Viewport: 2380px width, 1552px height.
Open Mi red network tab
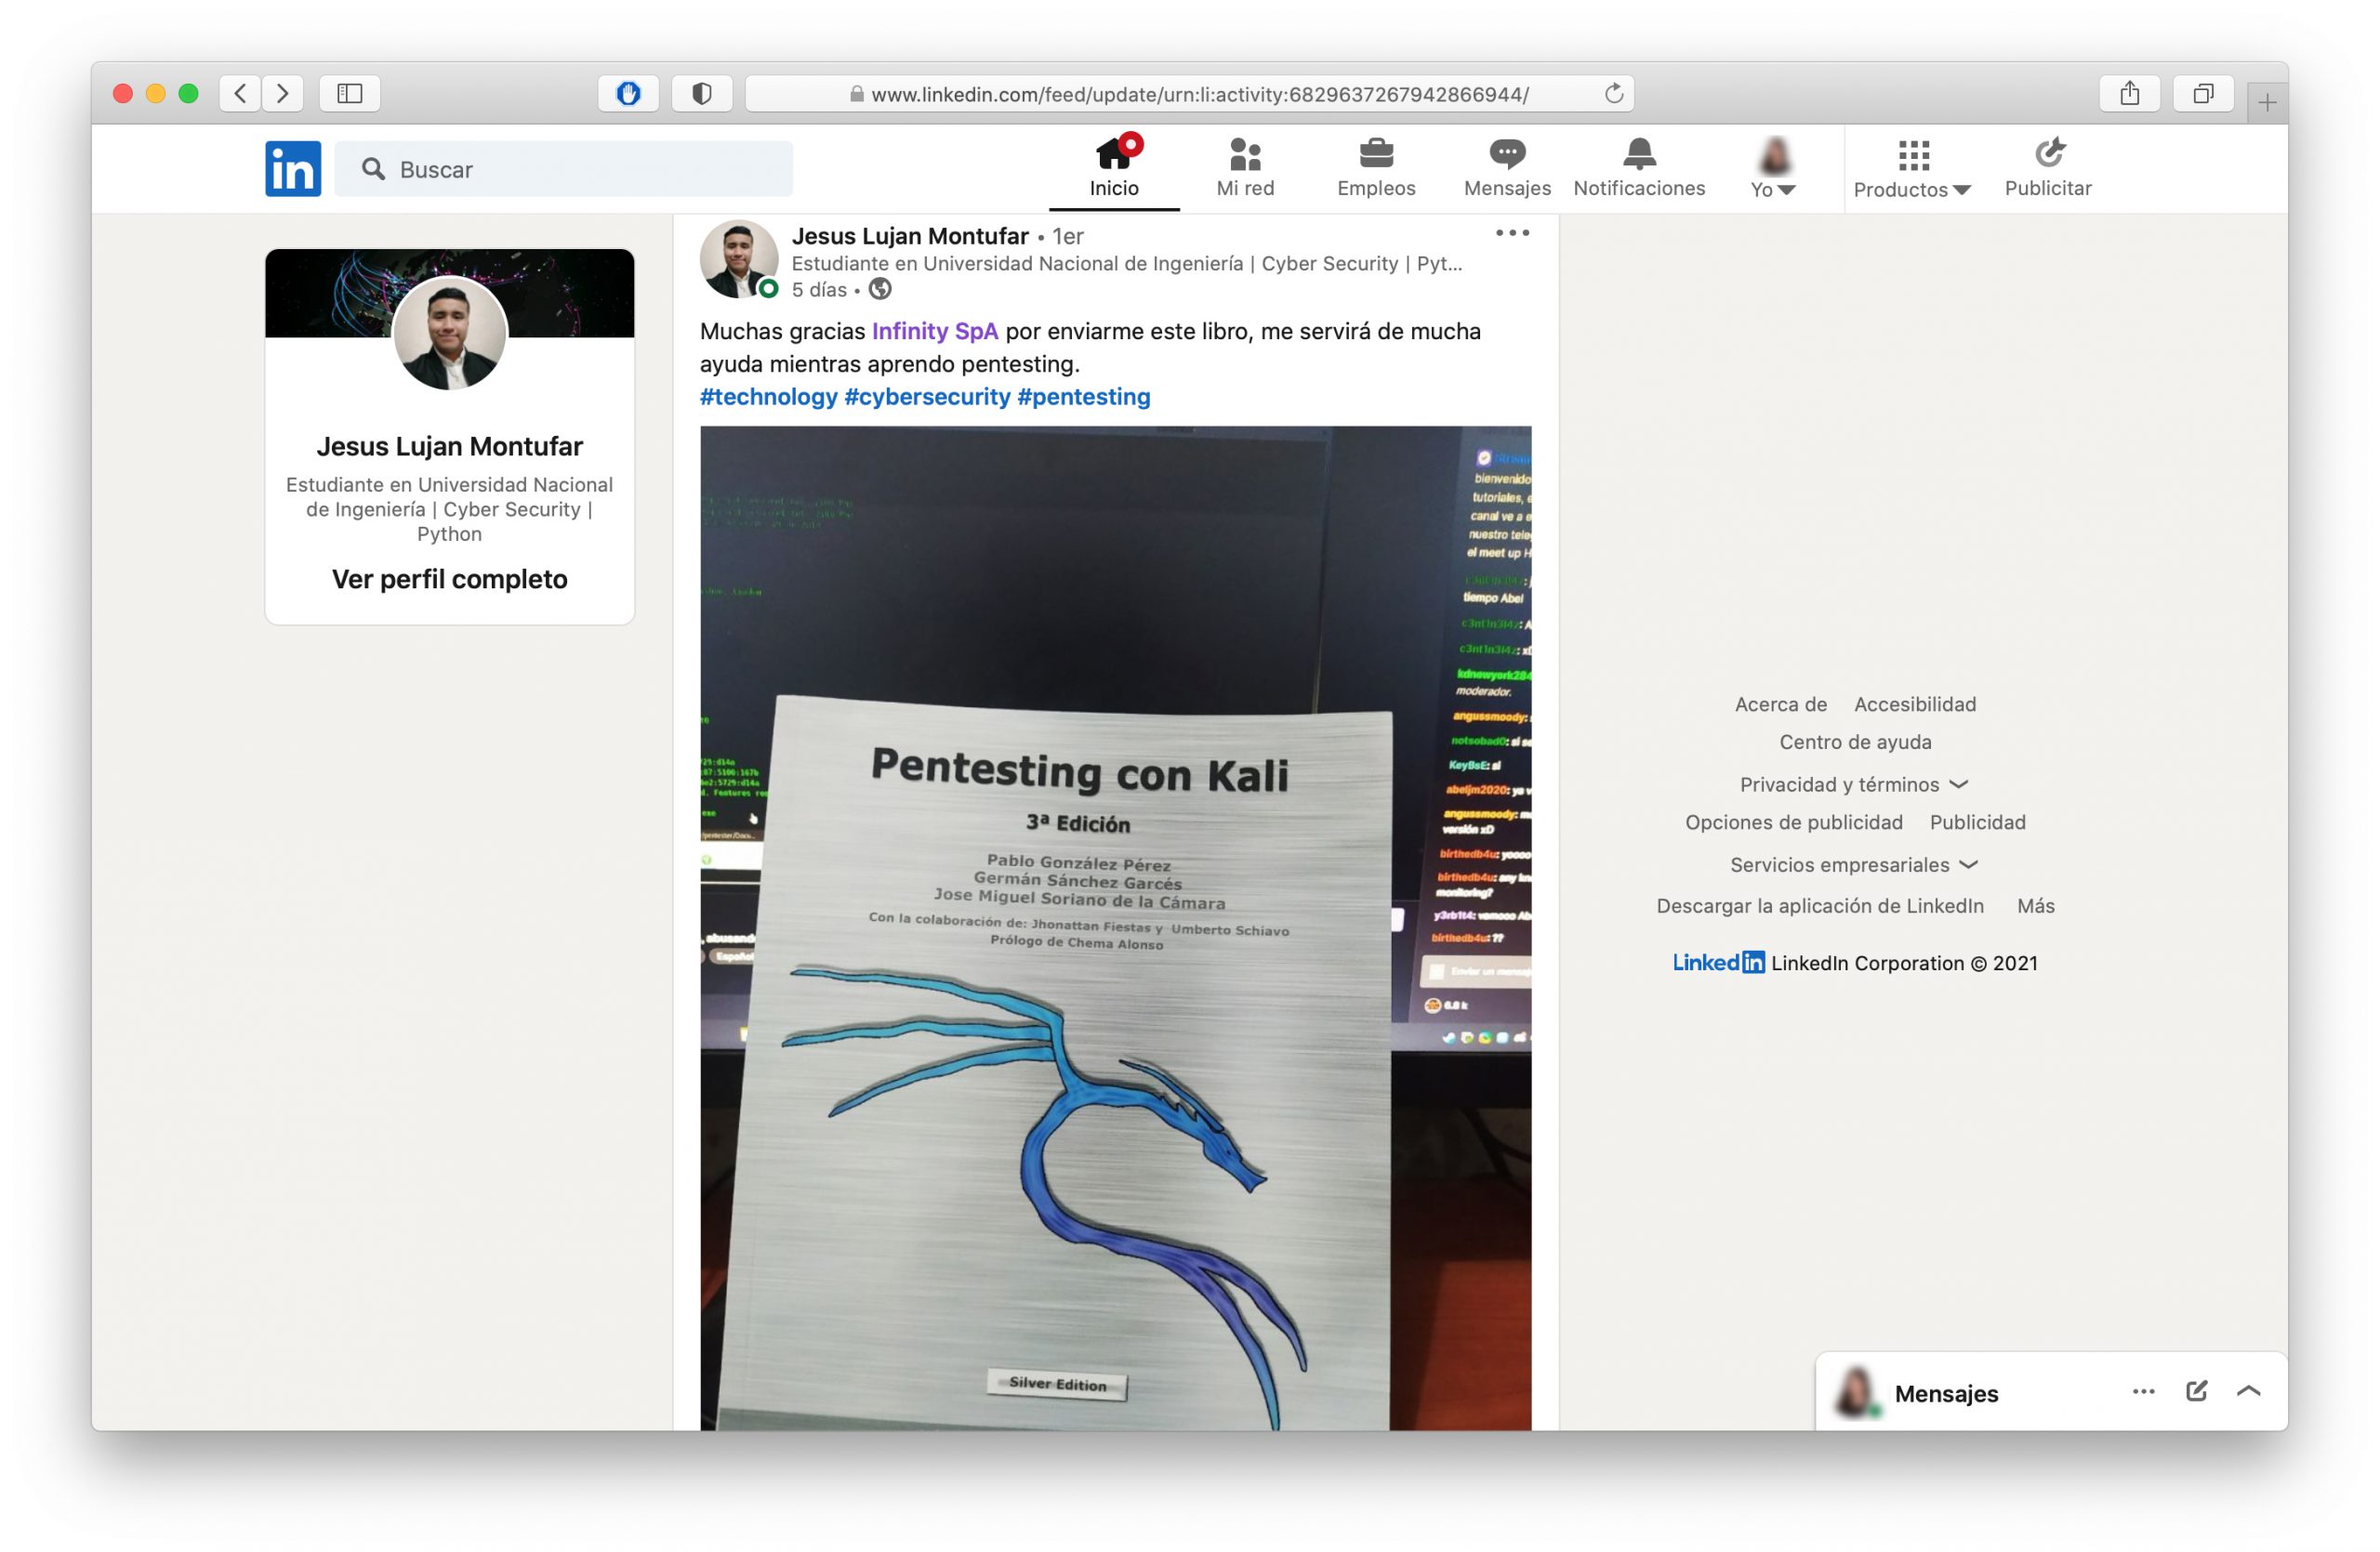pyautogui.click(x=1245, y=168)
